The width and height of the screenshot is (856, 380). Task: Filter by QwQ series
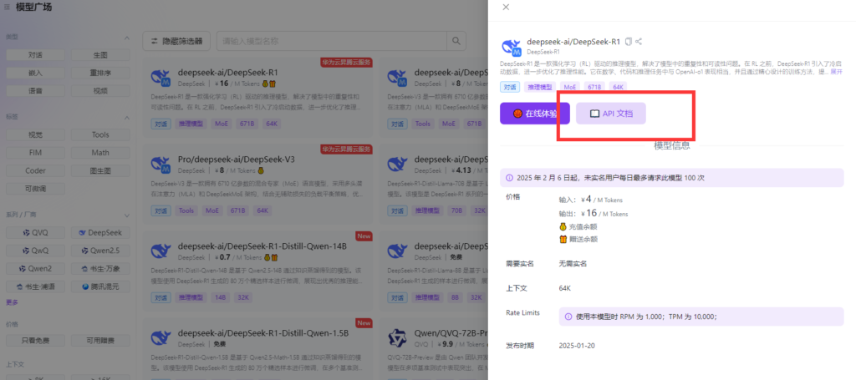35,251
